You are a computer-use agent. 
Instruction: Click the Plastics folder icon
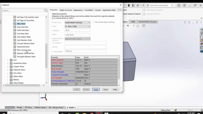11,79
